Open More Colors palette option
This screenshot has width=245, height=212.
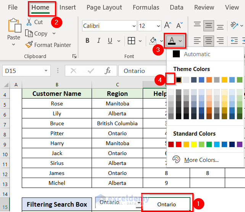[x=201, y=160]
